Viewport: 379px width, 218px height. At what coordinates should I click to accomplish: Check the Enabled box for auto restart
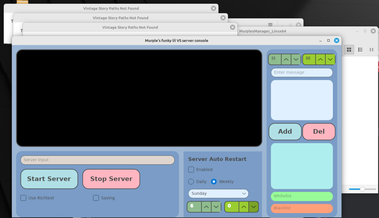[191, 170]
